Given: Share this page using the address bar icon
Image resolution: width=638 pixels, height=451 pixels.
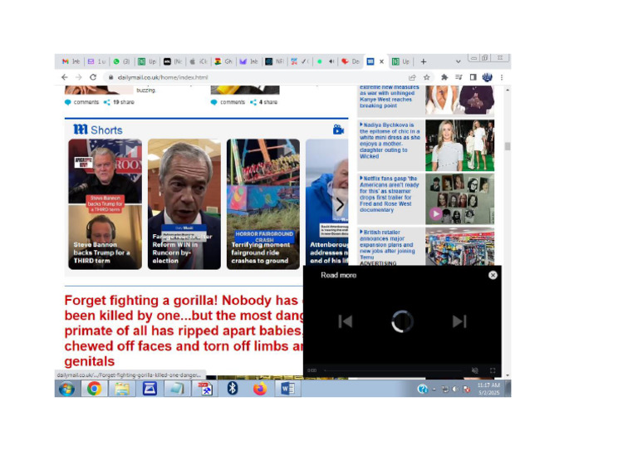Looking at the screenshot, I should click(412, 77).
